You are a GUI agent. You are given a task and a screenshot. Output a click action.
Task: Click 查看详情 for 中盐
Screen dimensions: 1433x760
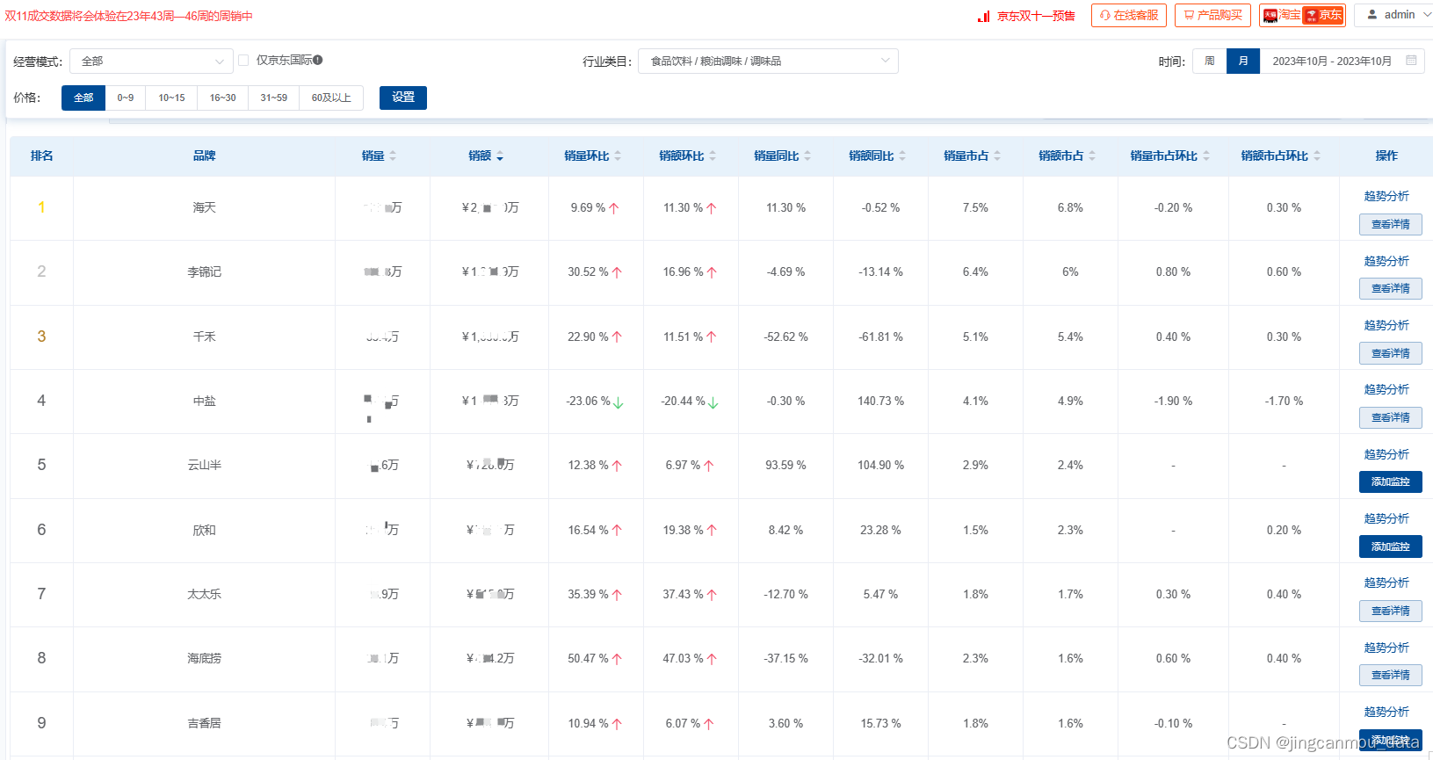pyautogui.click(x=1391, y=417)
